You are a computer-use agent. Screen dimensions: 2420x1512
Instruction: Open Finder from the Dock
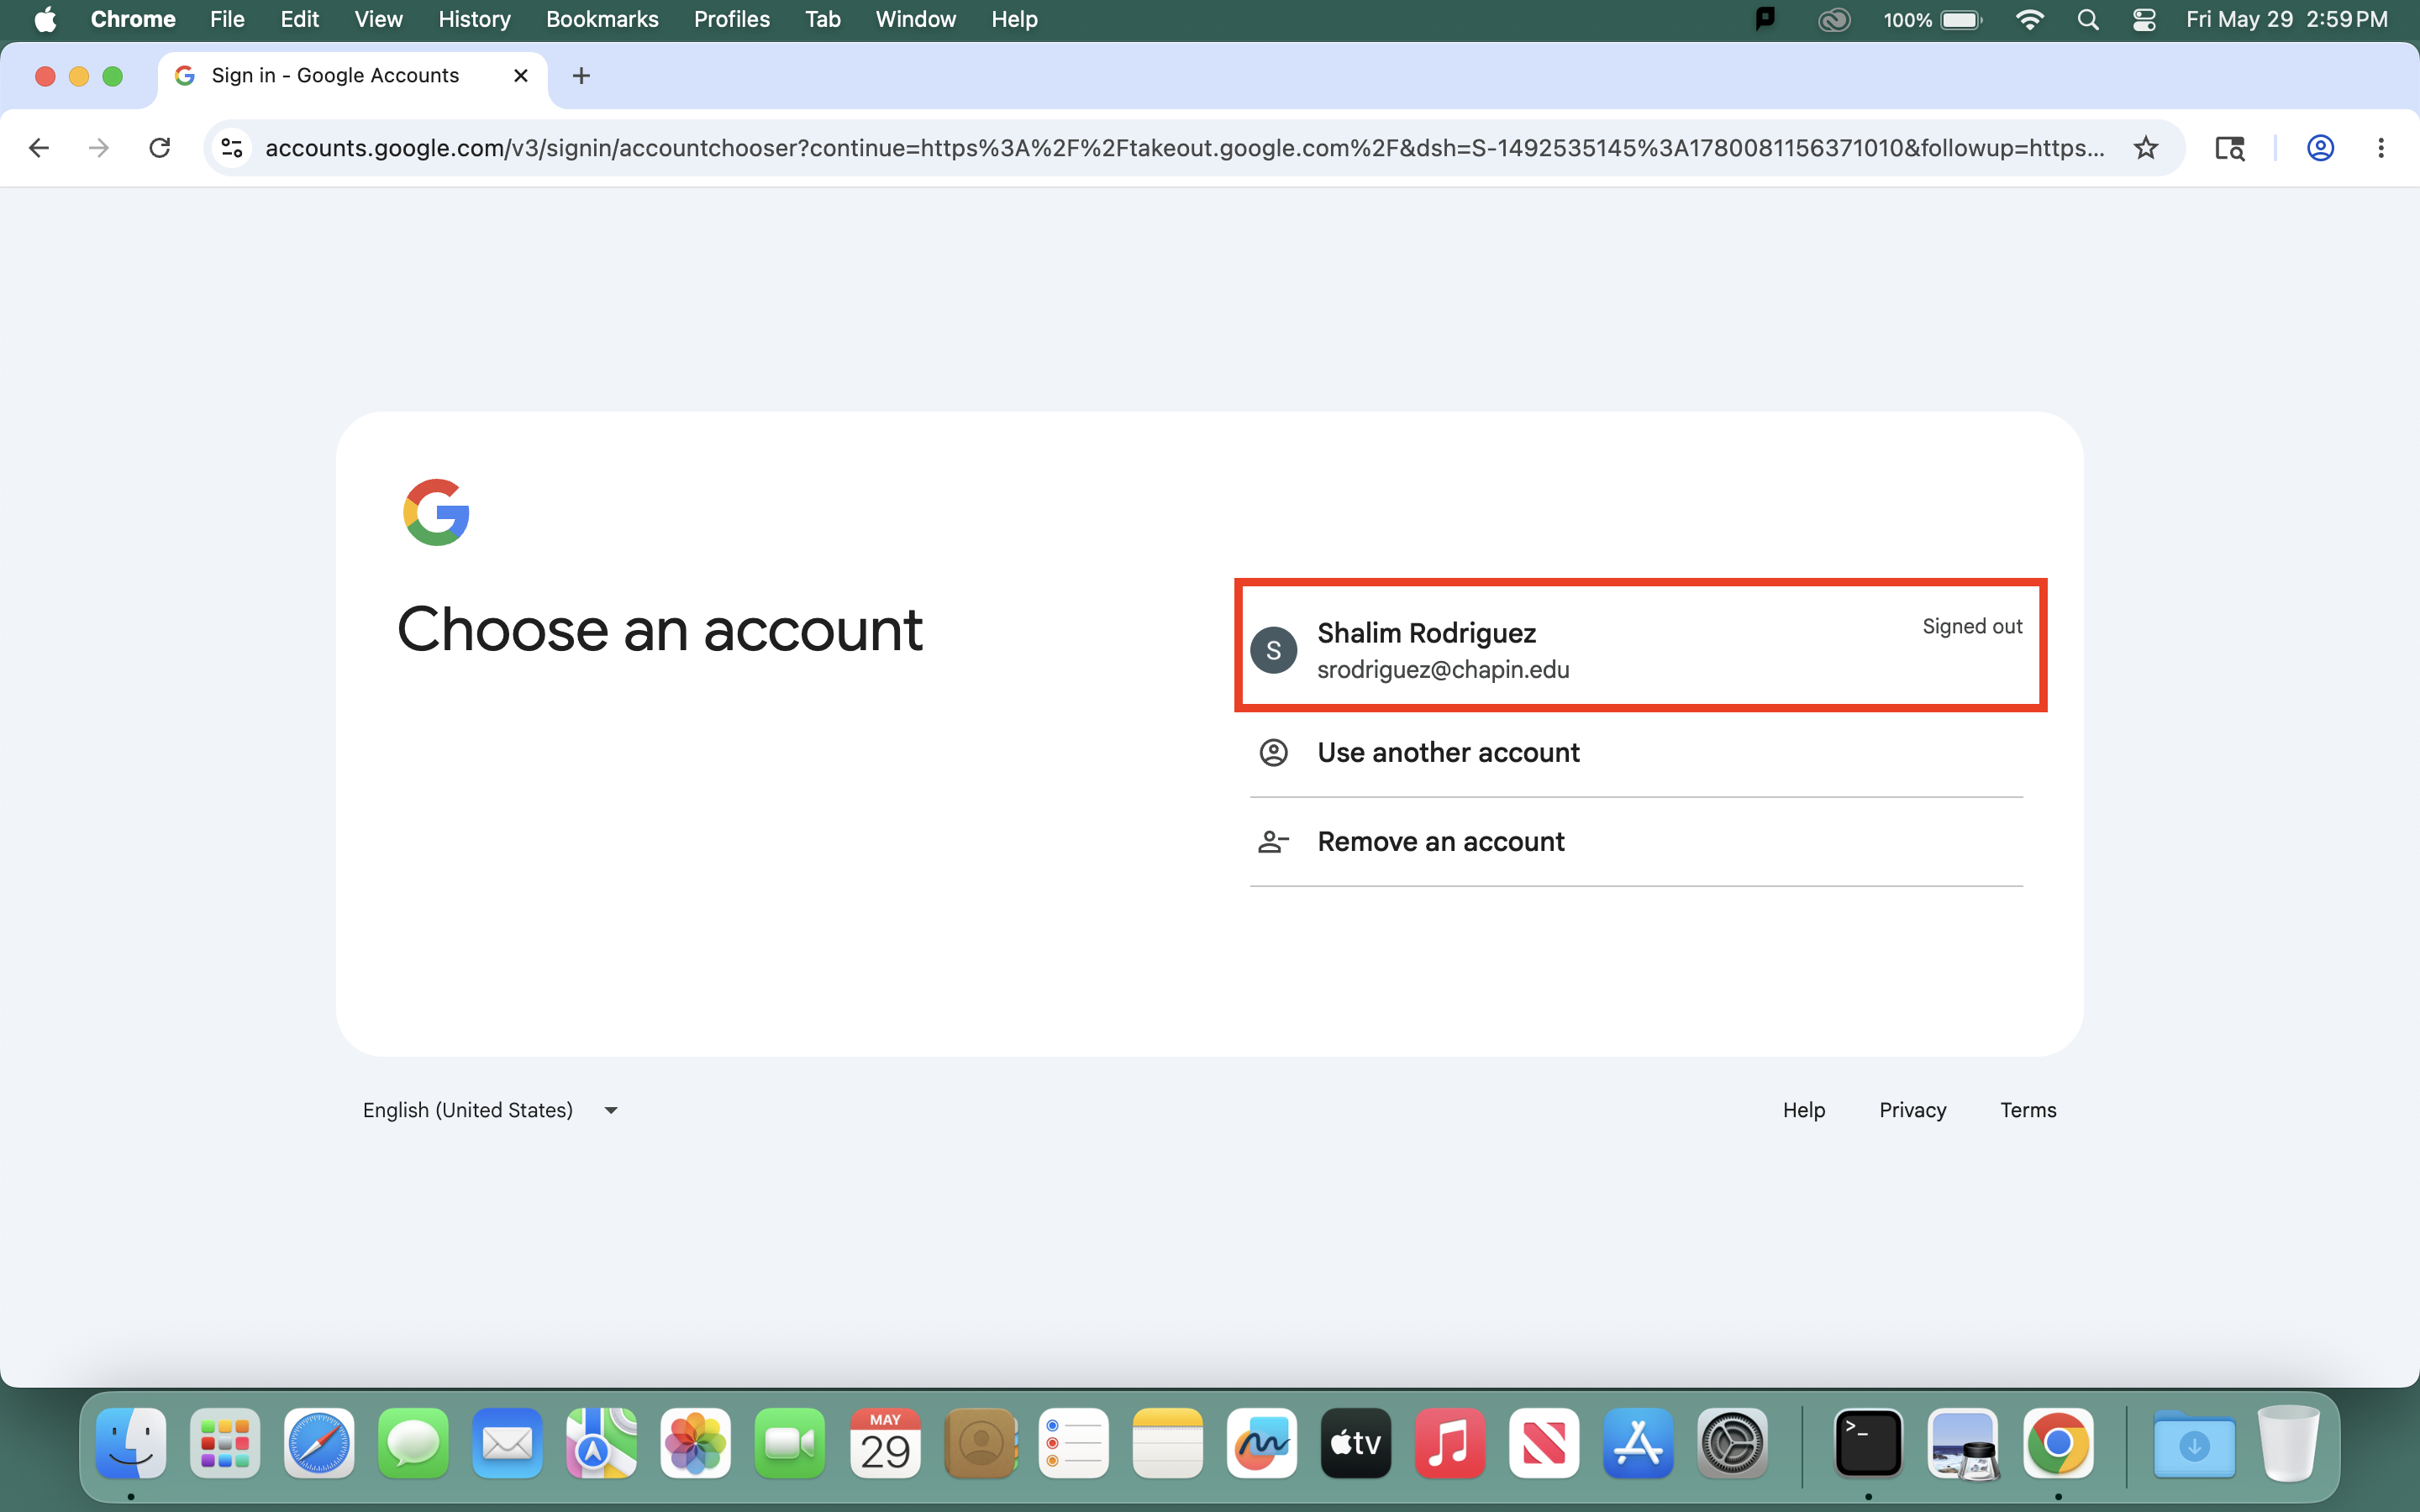pos(131,1443)
